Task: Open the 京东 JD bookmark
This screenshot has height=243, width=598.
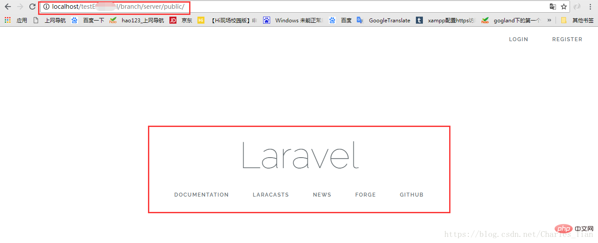Action: pyautogui.click(x=181, y=20)
